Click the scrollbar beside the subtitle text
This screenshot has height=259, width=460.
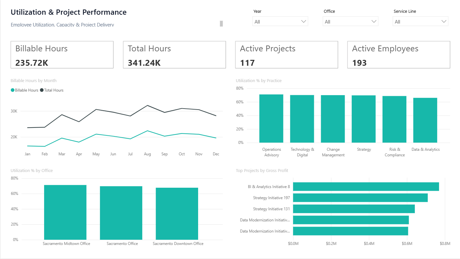click(x=221, y=24)
